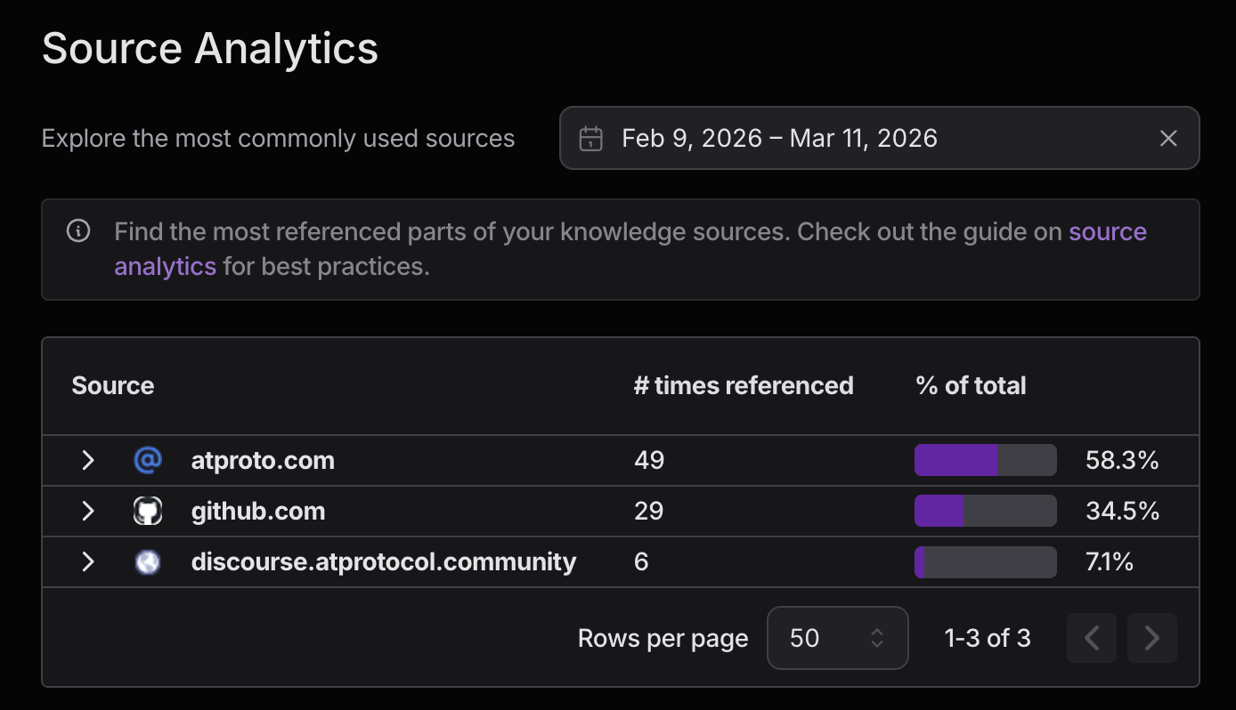
Task: Click the discourse globe favicon
Action: tap(148, 562)
